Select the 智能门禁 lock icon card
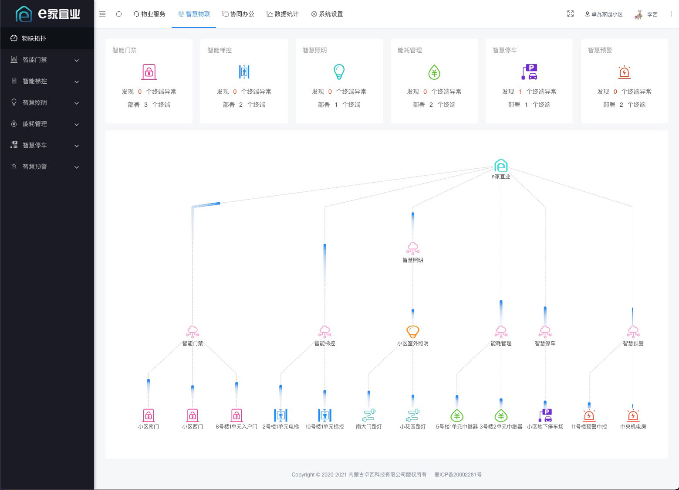679x490 pixels. point(149,71)
